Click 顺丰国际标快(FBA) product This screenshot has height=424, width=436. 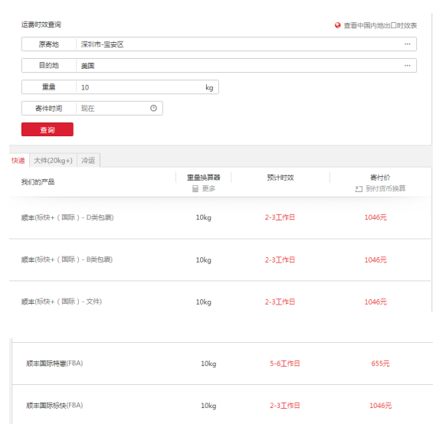pyautogui.click(x=54, y=406)
